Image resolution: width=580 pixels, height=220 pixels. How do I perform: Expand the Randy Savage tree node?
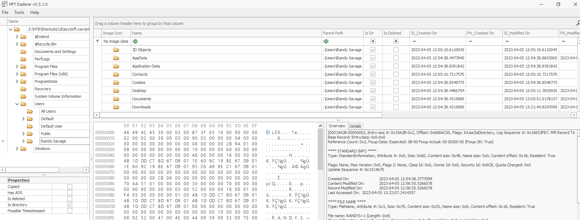[x=23, y=141]
